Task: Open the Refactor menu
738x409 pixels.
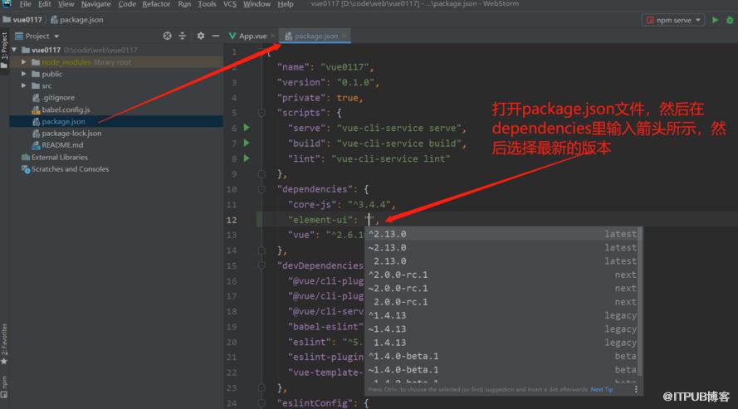Action: click(x=156, y=4)
